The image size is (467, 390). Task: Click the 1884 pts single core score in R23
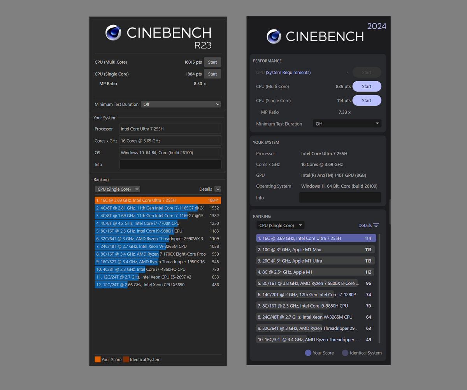[x=194, y=74]
